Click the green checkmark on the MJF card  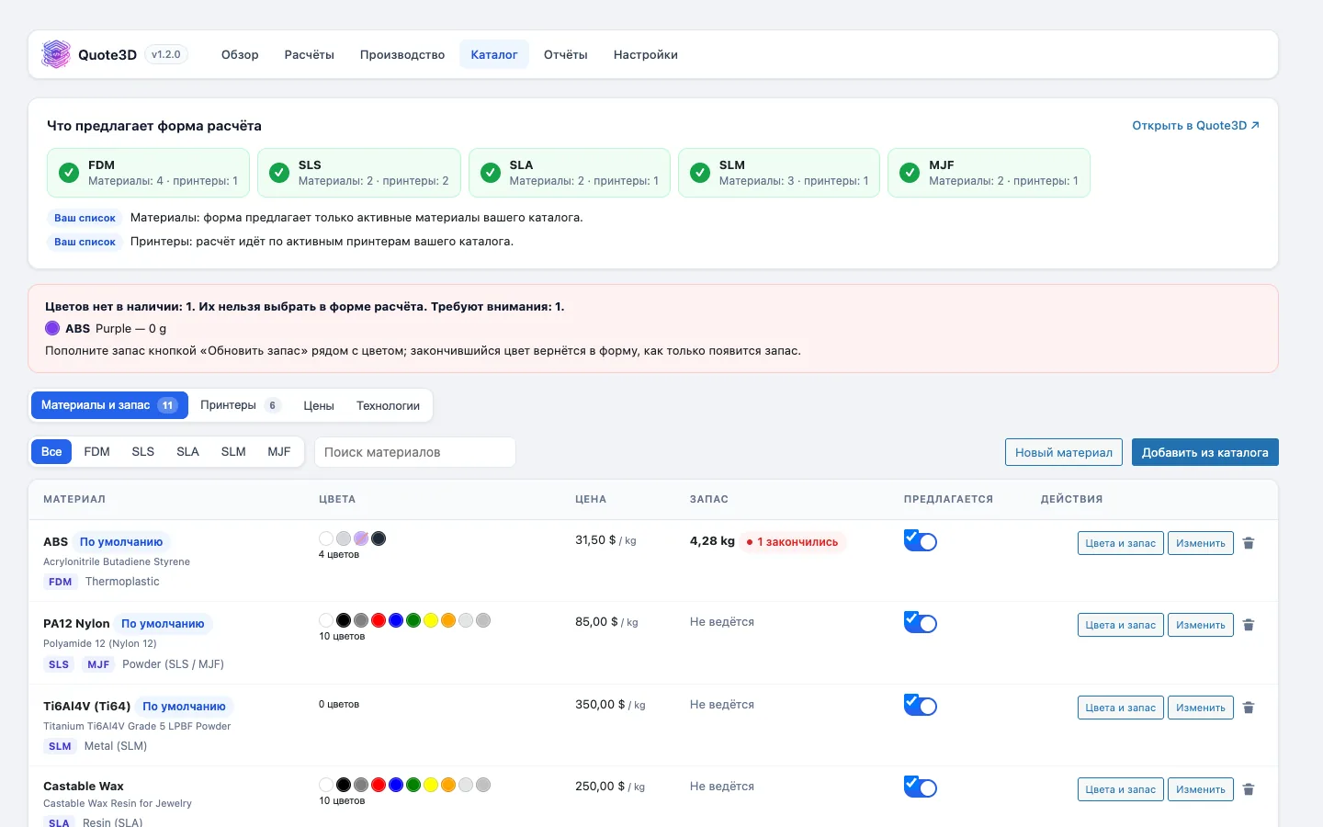click(x=910, y=173)
